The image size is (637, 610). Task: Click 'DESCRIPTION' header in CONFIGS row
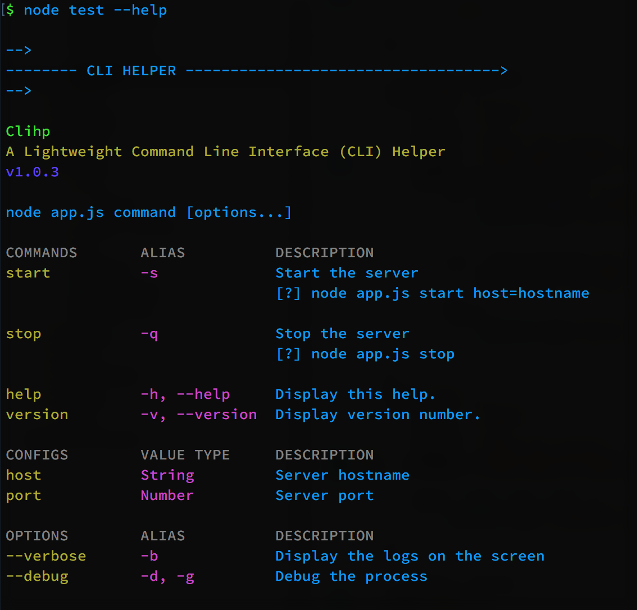[325, 455]
